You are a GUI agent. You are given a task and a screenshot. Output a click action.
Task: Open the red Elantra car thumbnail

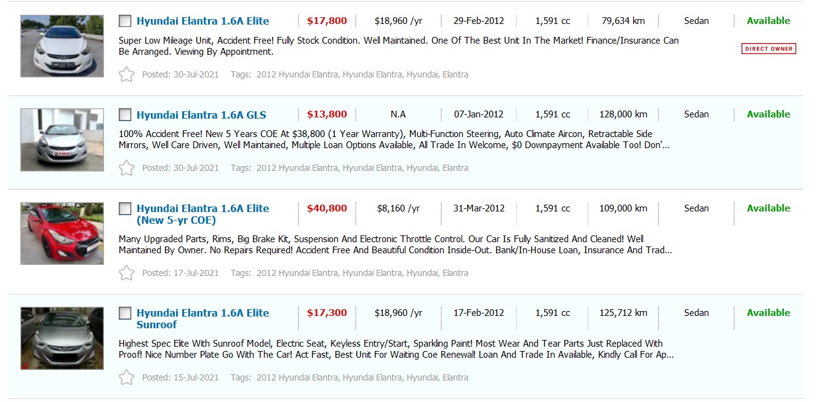(x=62, y=234)
